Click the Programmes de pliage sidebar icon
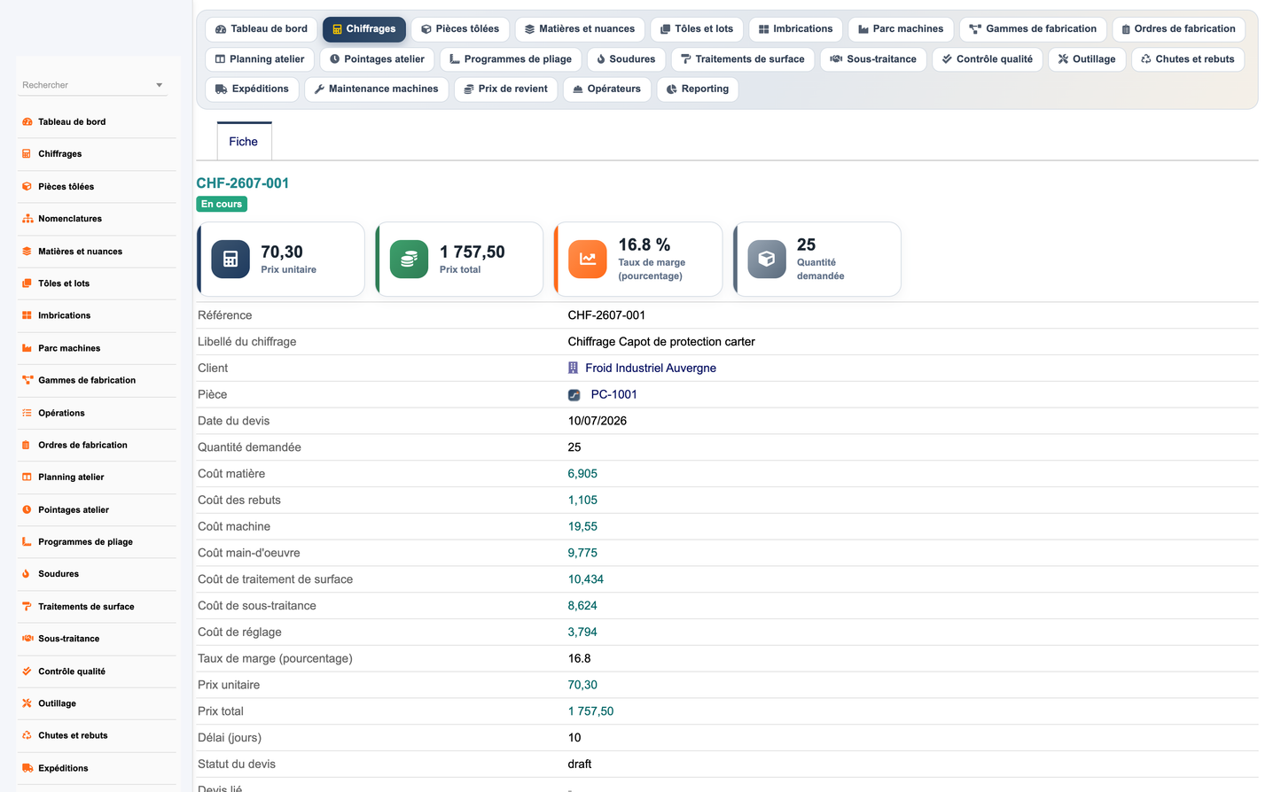 click(27, 541)
